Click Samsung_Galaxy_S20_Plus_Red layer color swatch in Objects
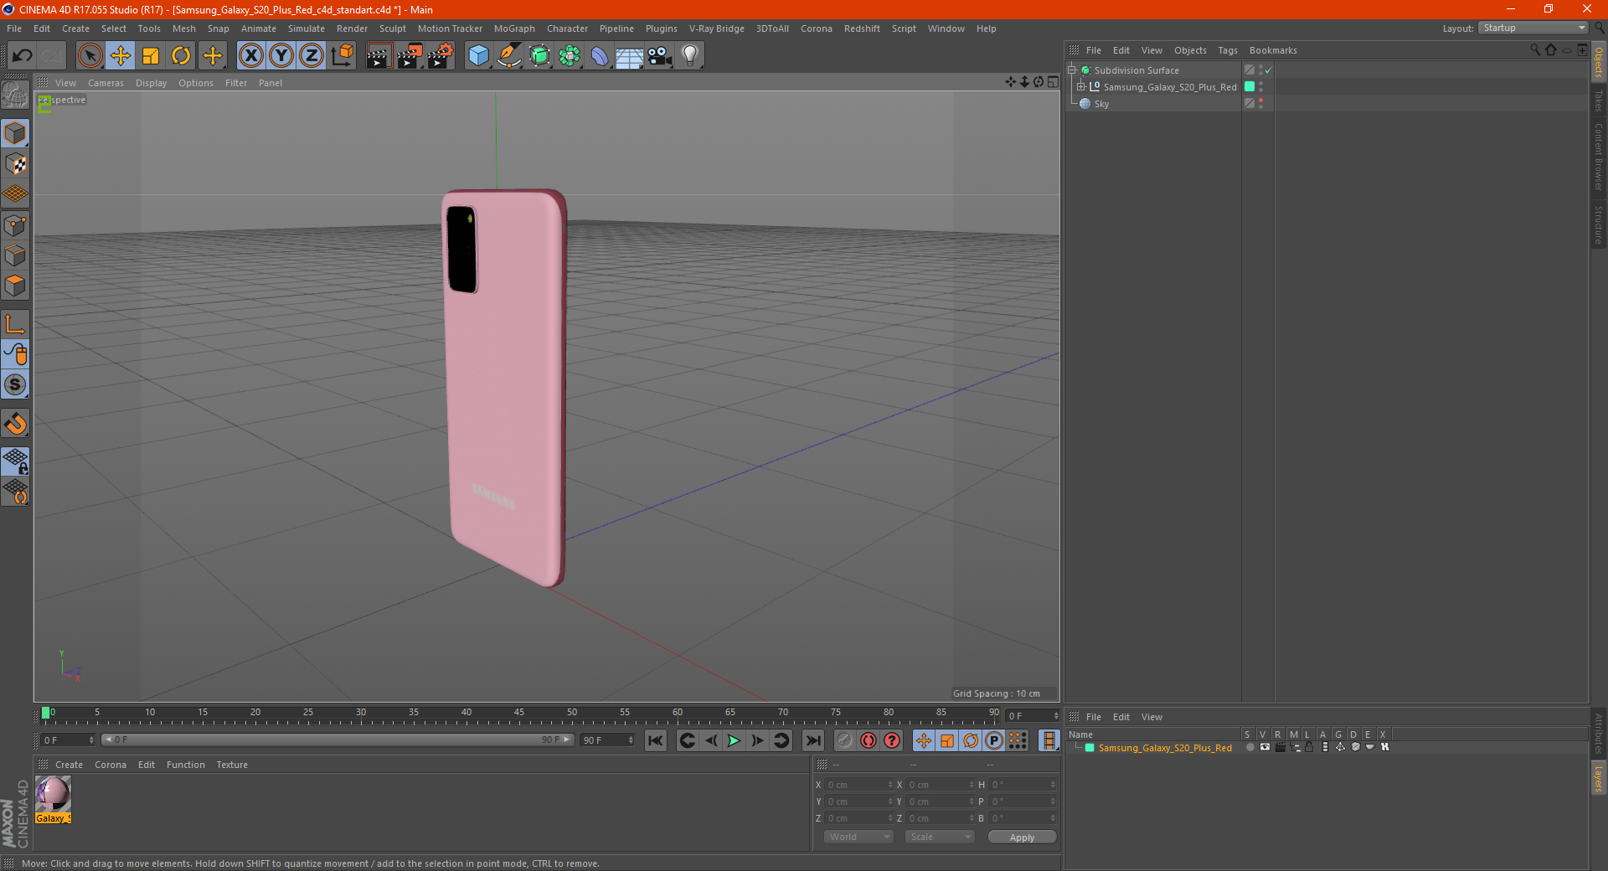1608x871 pixels. (1250, 87)
